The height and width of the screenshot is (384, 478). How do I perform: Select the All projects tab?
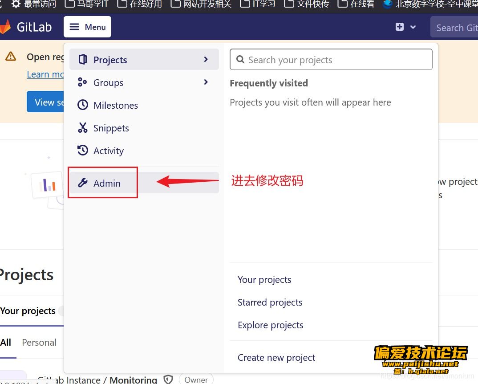point(5,342)
